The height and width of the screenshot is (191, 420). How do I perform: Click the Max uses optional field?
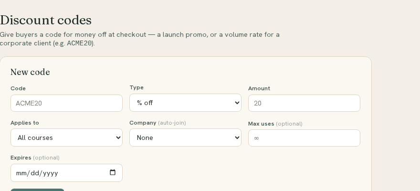click(304, 138)
